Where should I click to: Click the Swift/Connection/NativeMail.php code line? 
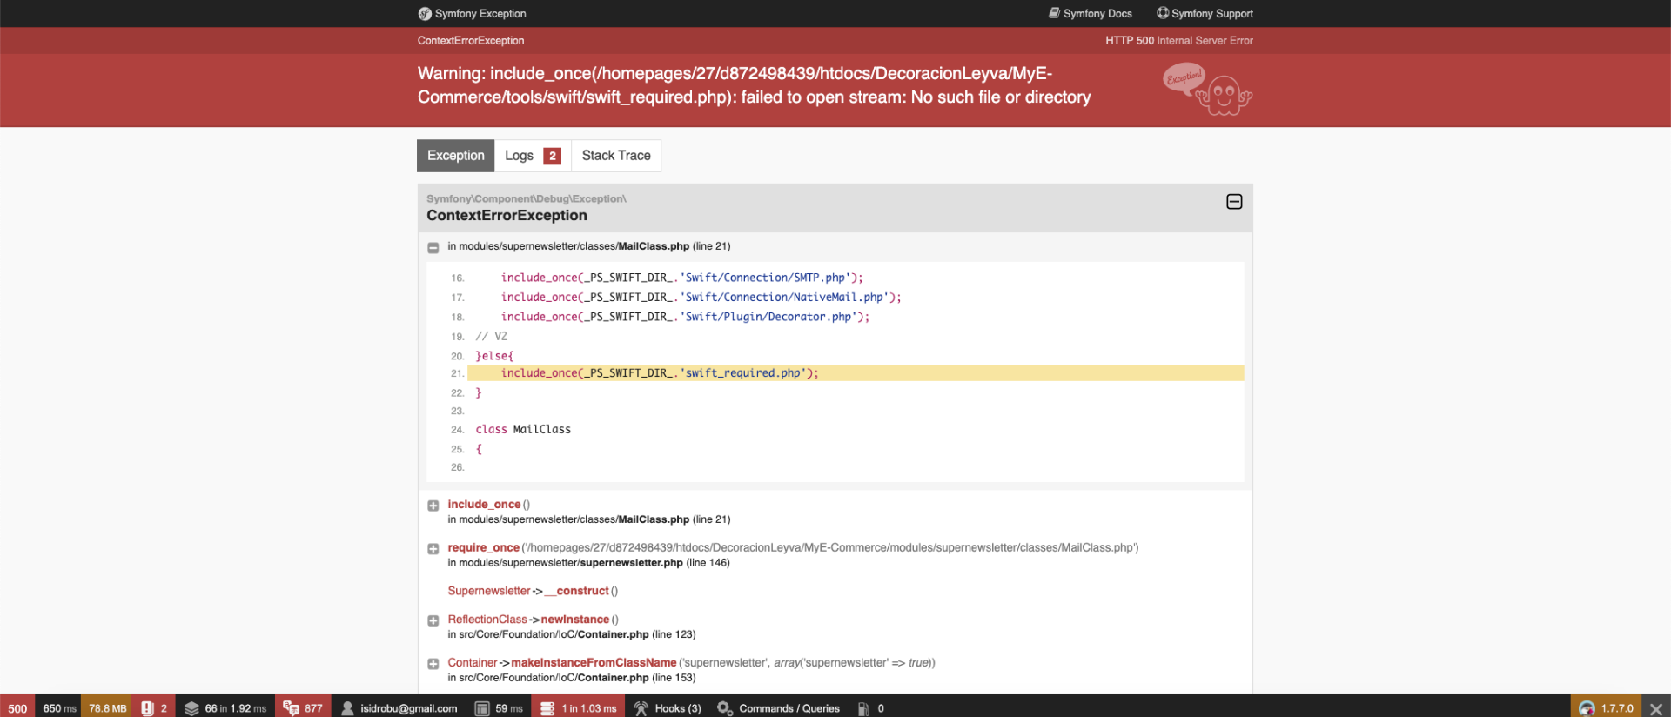coord(701,298)
